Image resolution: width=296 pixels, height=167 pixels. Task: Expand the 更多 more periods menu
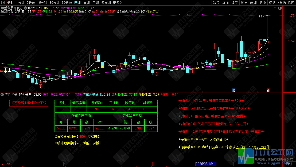[118, 3]
